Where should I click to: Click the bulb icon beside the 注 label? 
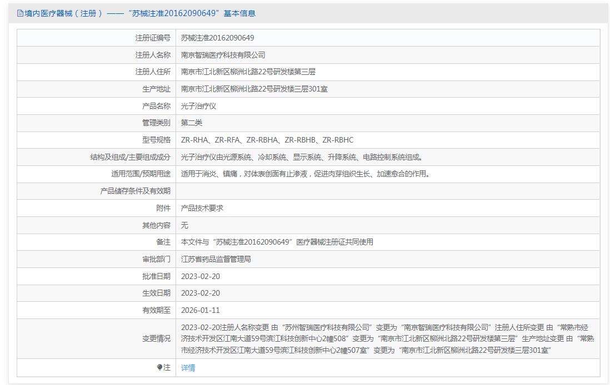click(159, 367)
